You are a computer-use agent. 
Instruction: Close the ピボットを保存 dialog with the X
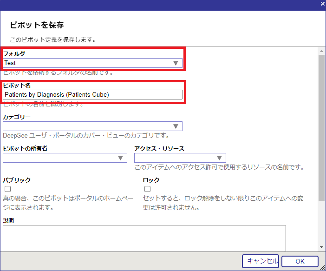322,4
